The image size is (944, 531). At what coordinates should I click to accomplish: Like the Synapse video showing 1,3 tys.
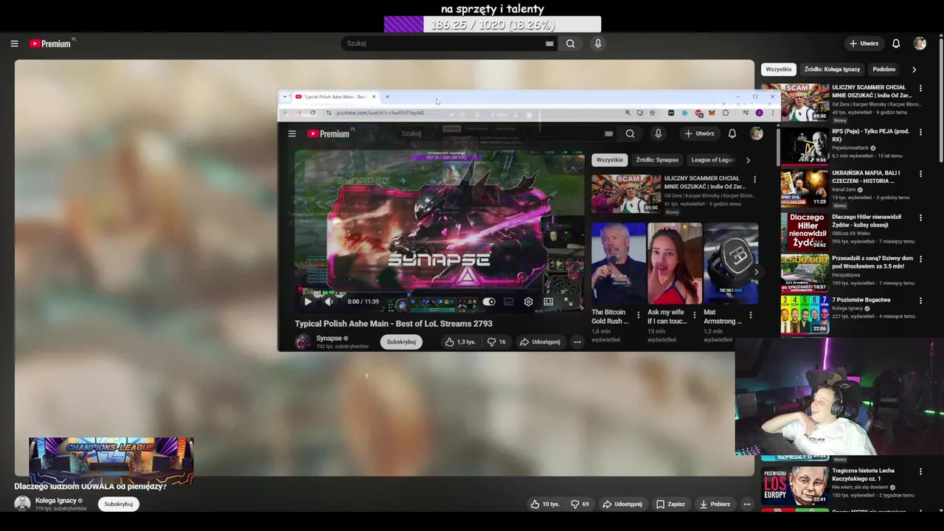(x=459, y=342)
